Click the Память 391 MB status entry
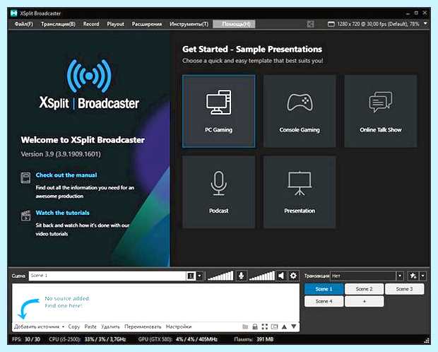438x352 pixels. pyautogui.click(x=254, y=339)
